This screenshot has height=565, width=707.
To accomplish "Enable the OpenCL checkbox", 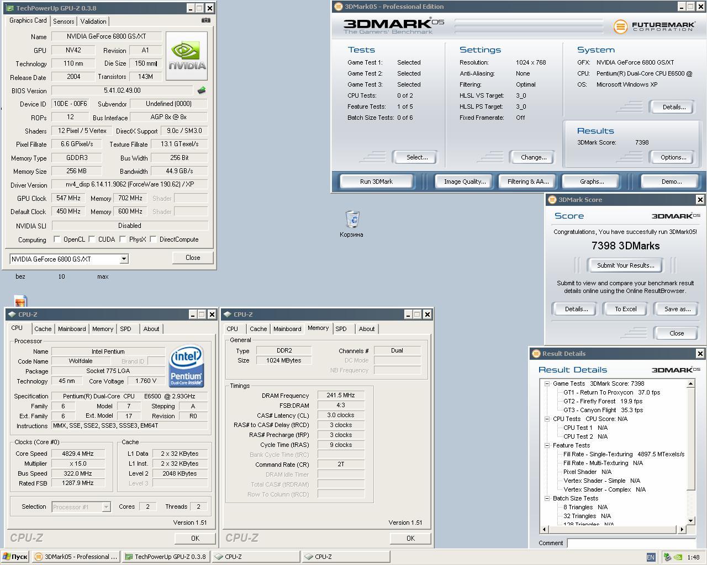I will 57,239.
